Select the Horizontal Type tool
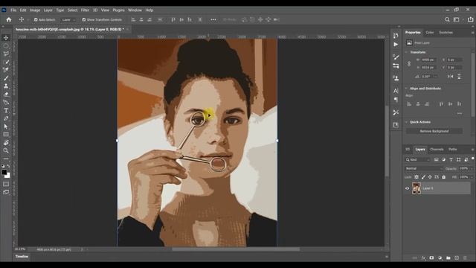The image size is (476, 268). [6, 110]
